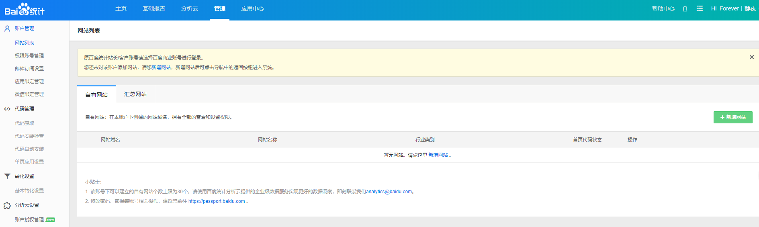
Task: Select 管理 in top navigation
Action: click(220, 8)
